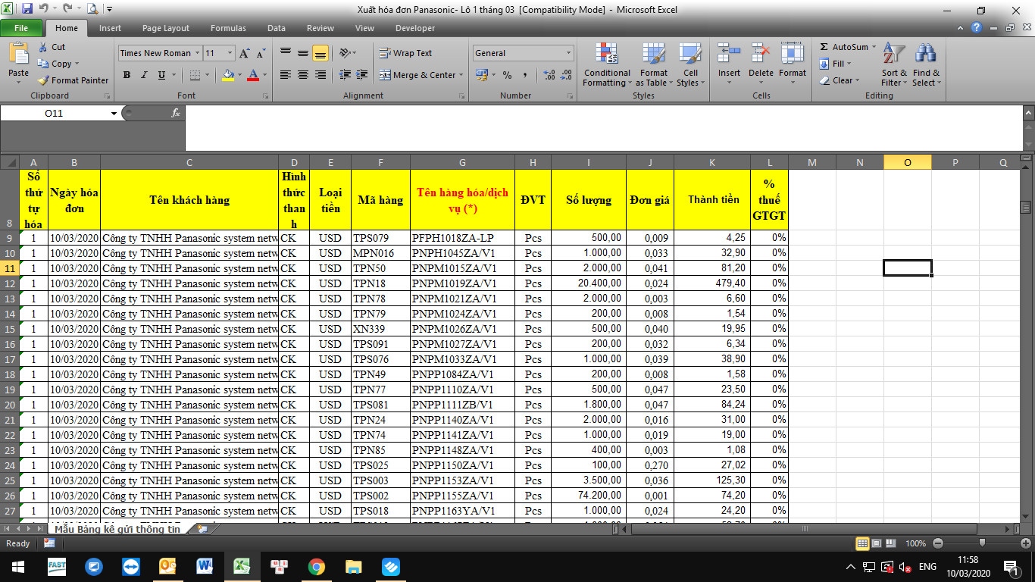The width and height of the screenshot is (1035, 582).
Task: Switch to the Page Layout tab
Action: click(166, 28)
